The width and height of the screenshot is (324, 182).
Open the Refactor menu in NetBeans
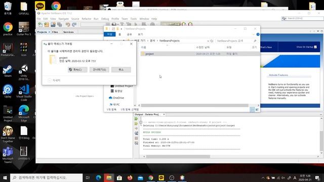pos(87,19)
